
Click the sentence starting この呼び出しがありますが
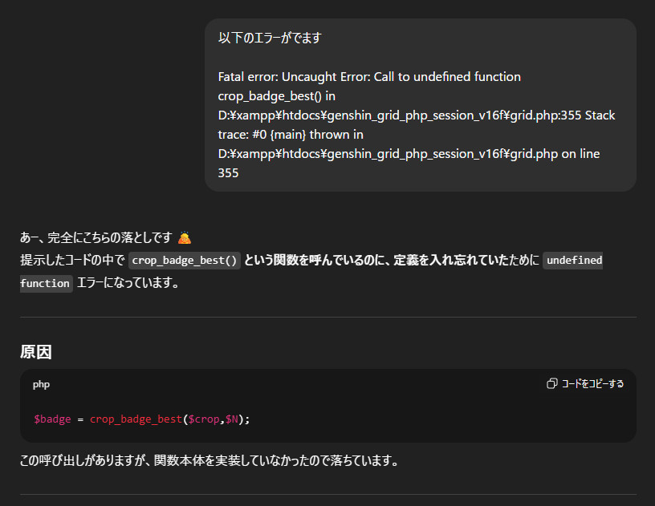[210, 460]
